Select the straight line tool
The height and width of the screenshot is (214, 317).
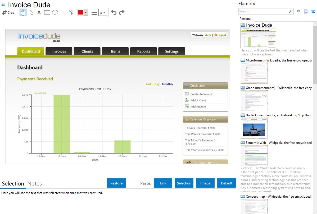pyautogui.click(x=63, y=12)
